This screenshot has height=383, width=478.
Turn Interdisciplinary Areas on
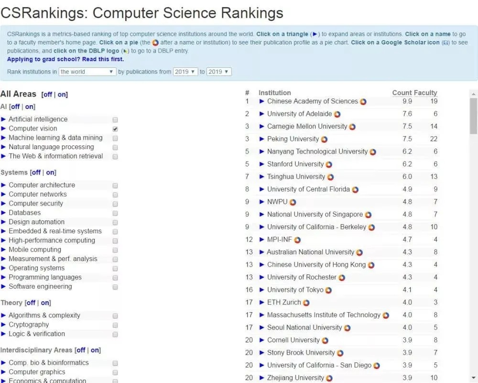pyautogui.click(x=95, y=350)
